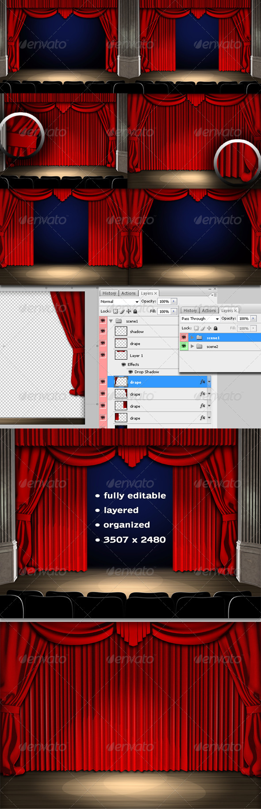
Task: Toggle the Drop Shadow effect eye
Action: click(x=130, y=372)
